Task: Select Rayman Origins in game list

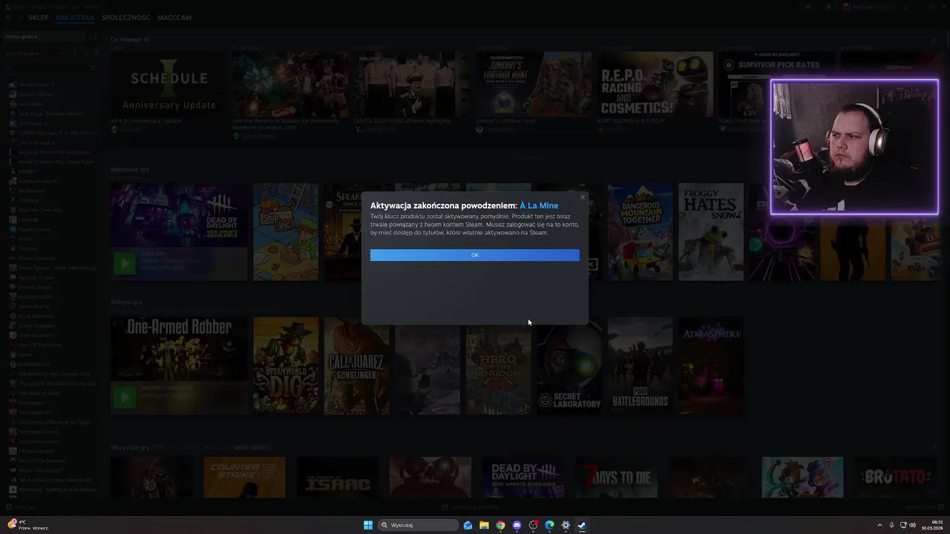Action: [36, 277]
